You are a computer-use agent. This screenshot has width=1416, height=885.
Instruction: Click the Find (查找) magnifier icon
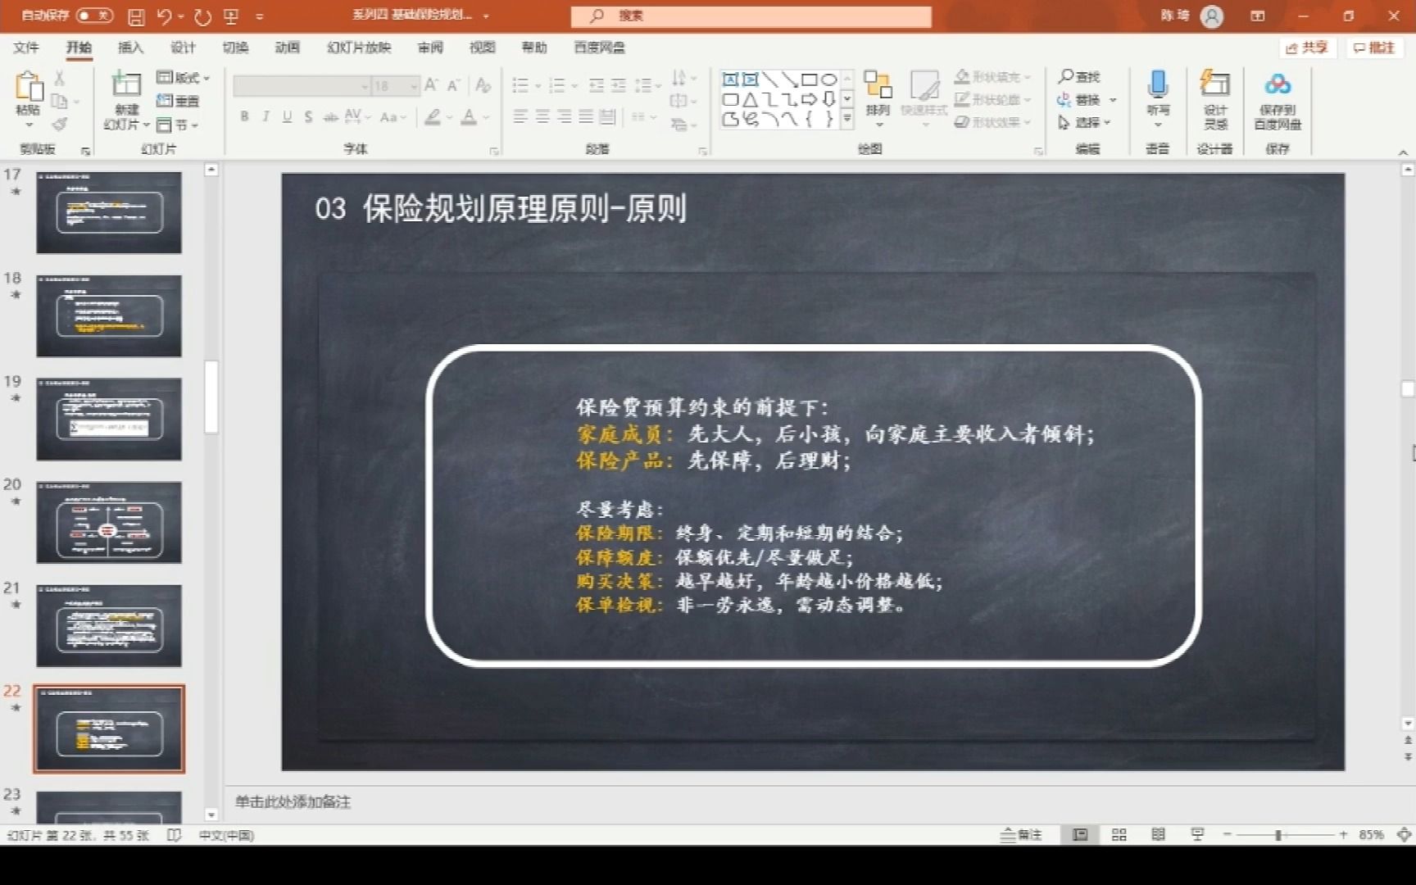click(1065, 76)
